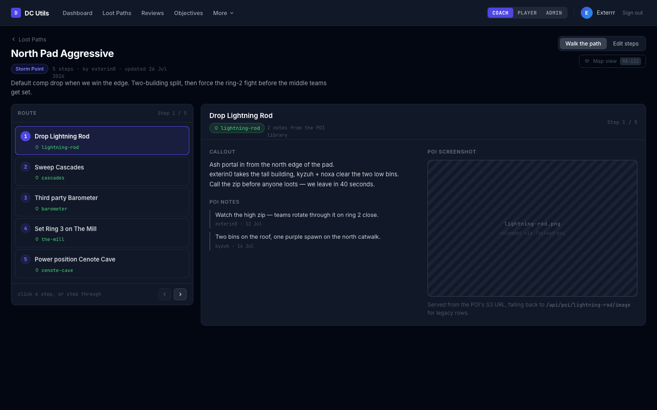Click the note about the high zip
Image resolution: width=657 pixels, height=410 pixels.
297,215
